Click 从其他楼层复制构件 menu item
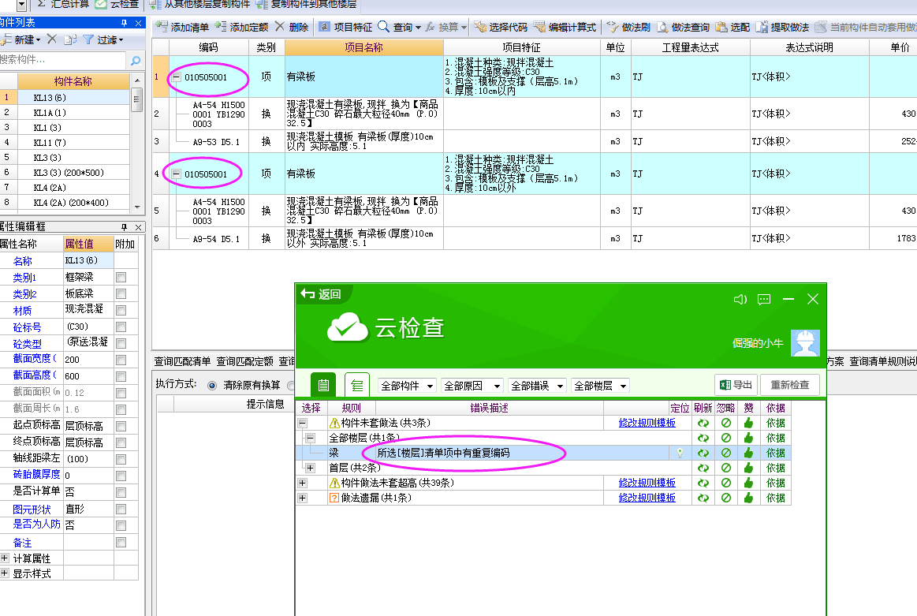This screenshot has height=616, width=917. (x=200, y=4)
